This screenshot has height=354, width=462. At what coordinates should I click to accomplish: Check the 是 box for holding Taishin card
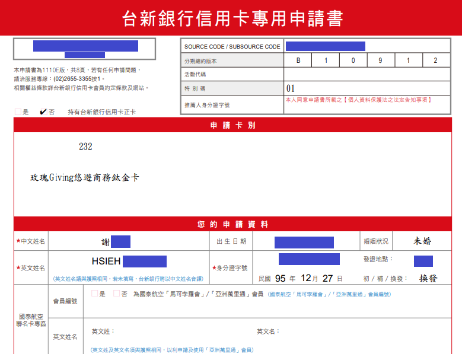point(18,111)
